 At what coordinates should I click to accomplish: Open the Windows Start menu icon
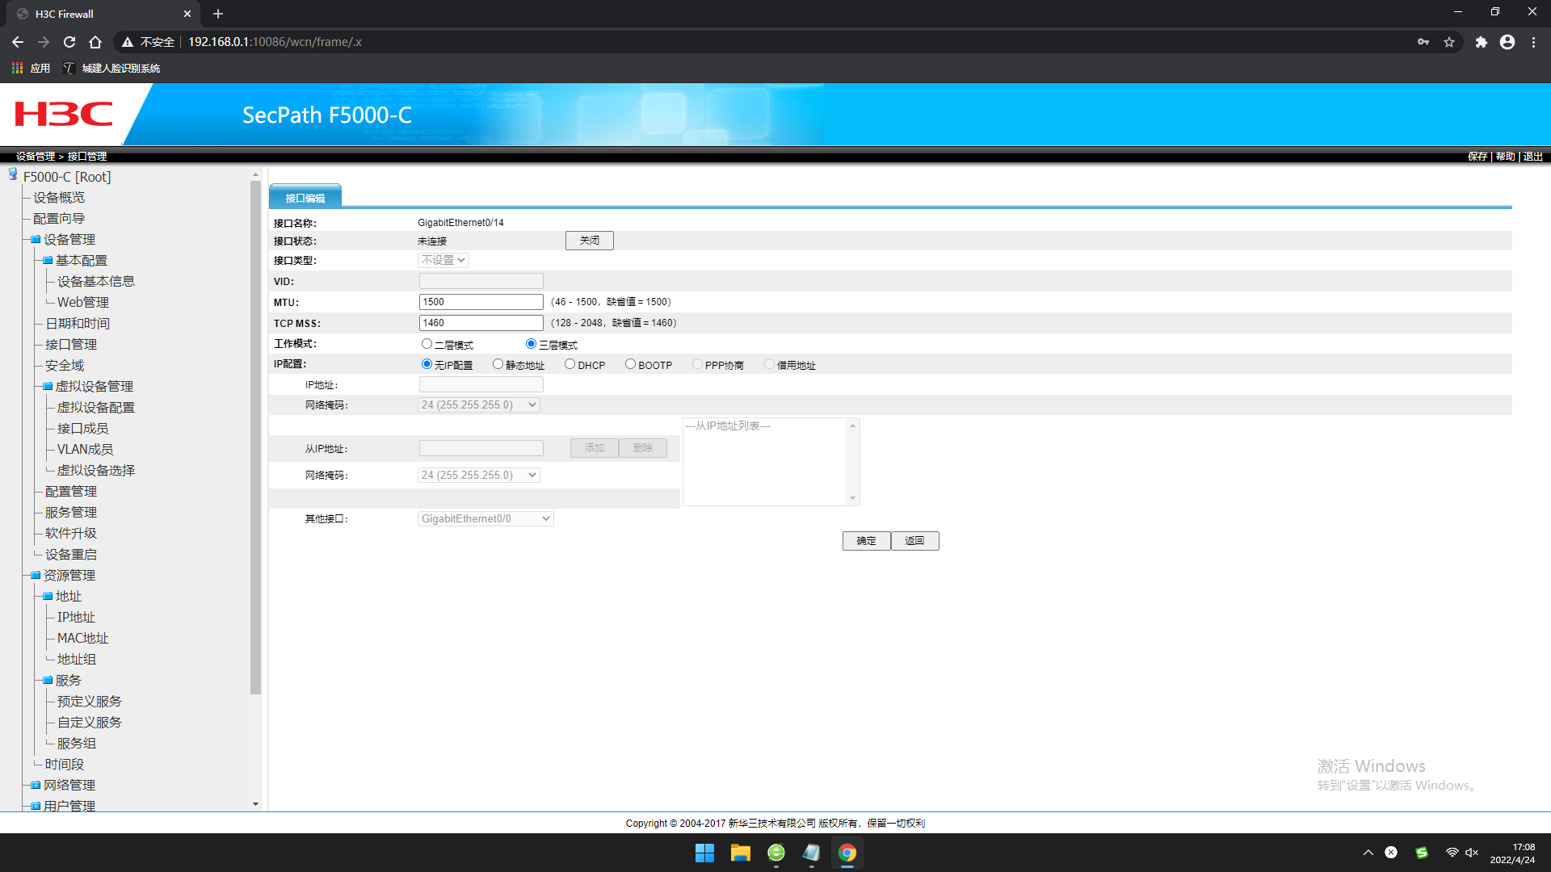tap(704, 853)
